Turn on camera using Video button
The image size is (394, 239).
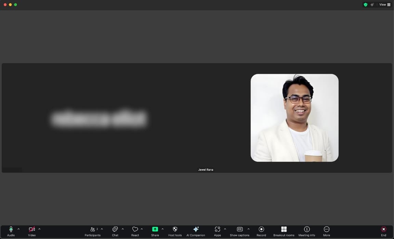32,231
